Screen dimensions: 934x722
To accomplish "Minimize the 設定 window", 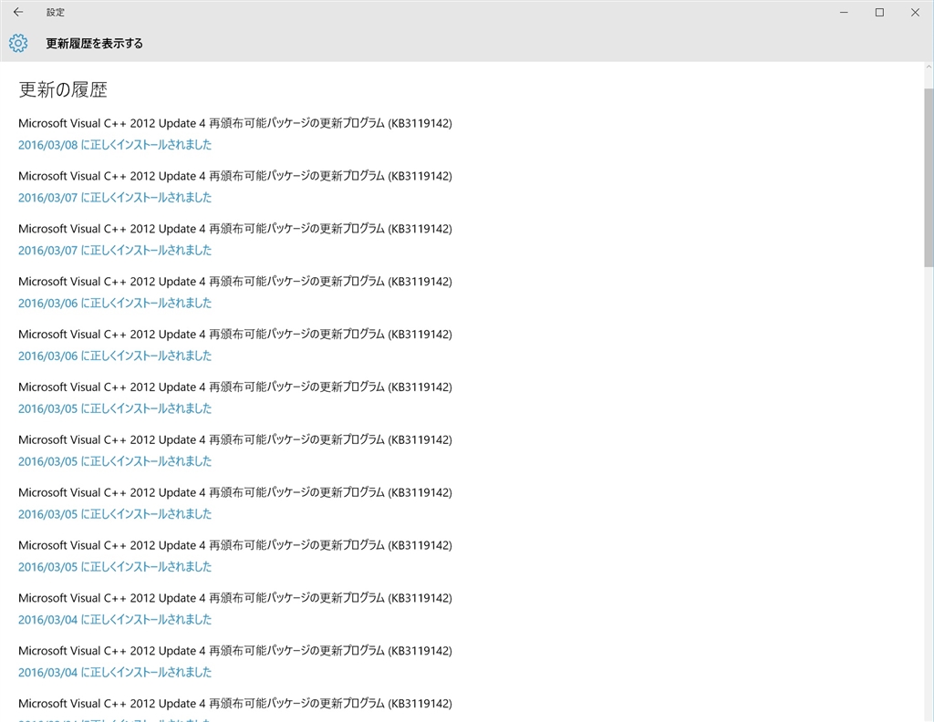I will pyautogui.click(x=844, y=13).
